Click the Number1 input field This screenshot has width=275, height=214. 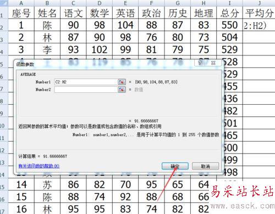coord(85,82)
